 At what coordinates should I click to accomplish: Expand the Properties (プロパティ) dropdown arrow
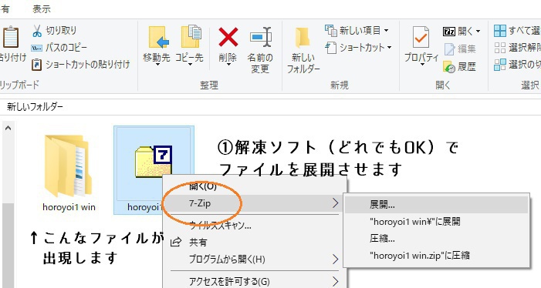click(x=421, y=65)
